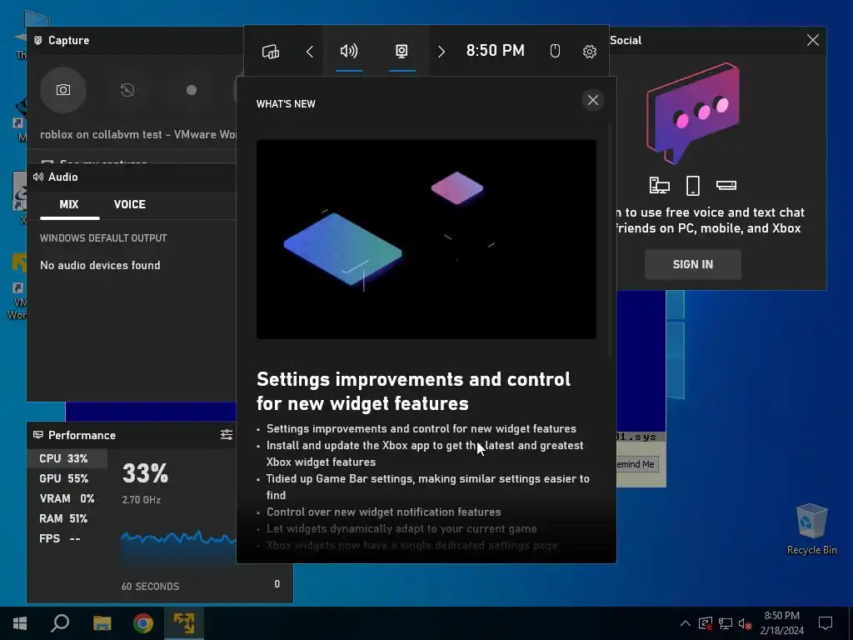The image size is (853, 640).
Task: Click the Capture widget title icon
Action: coord(38,40)
